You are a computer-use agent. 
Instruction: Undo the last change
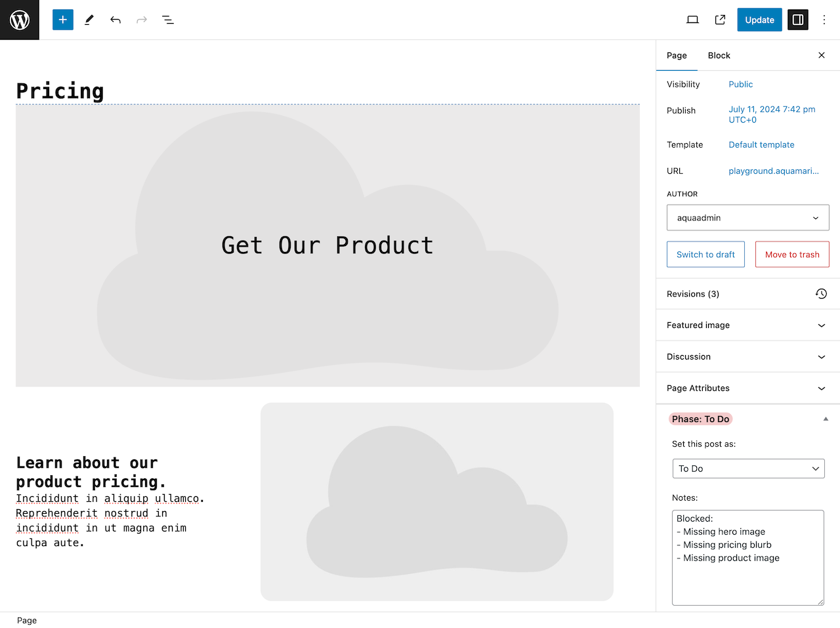(x=115, y=20)
